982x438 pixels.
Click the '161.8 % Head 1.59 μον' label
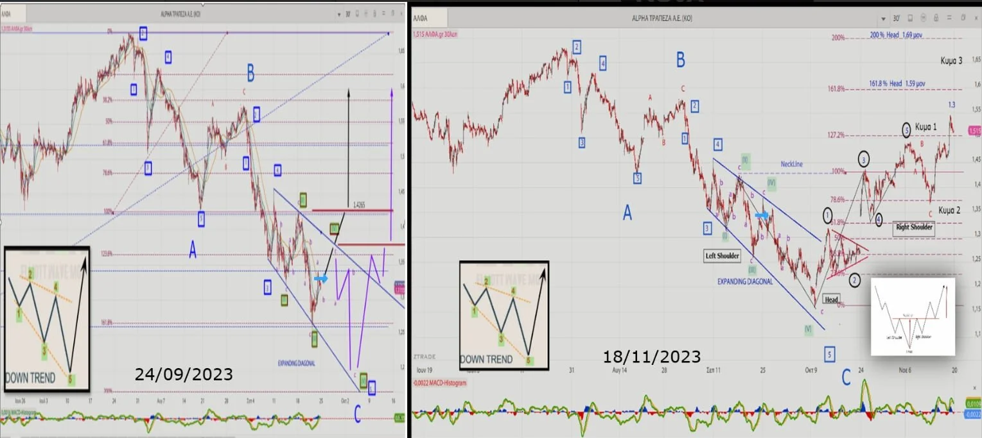pos(897,83)
